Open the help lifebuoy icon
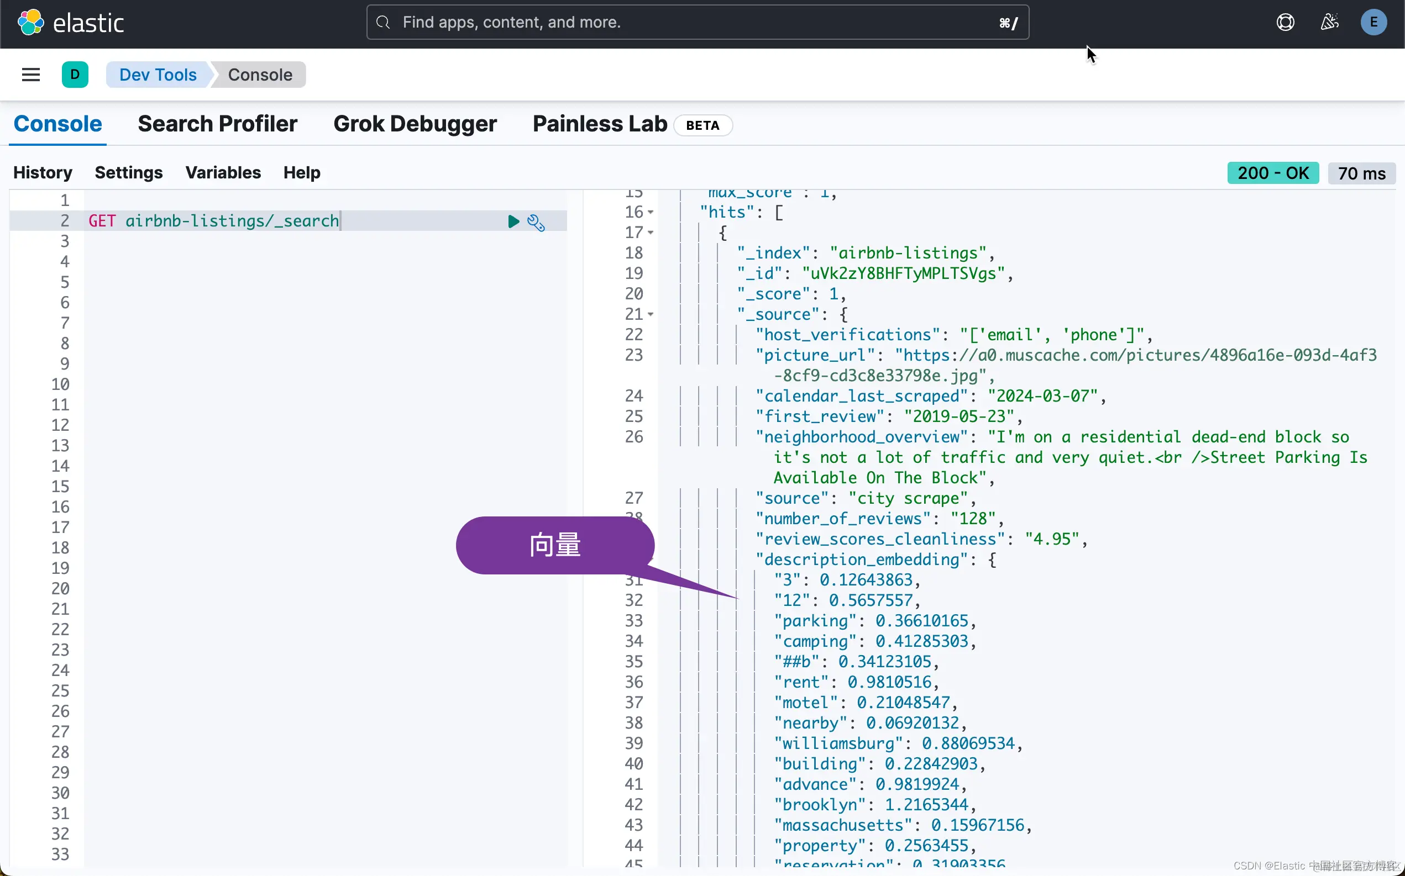The width and height of the screenshot is (1405, 876). point(1285,23)
